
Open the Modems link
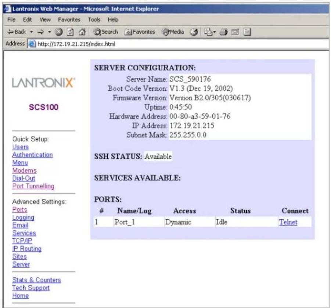tap(25, 170)
